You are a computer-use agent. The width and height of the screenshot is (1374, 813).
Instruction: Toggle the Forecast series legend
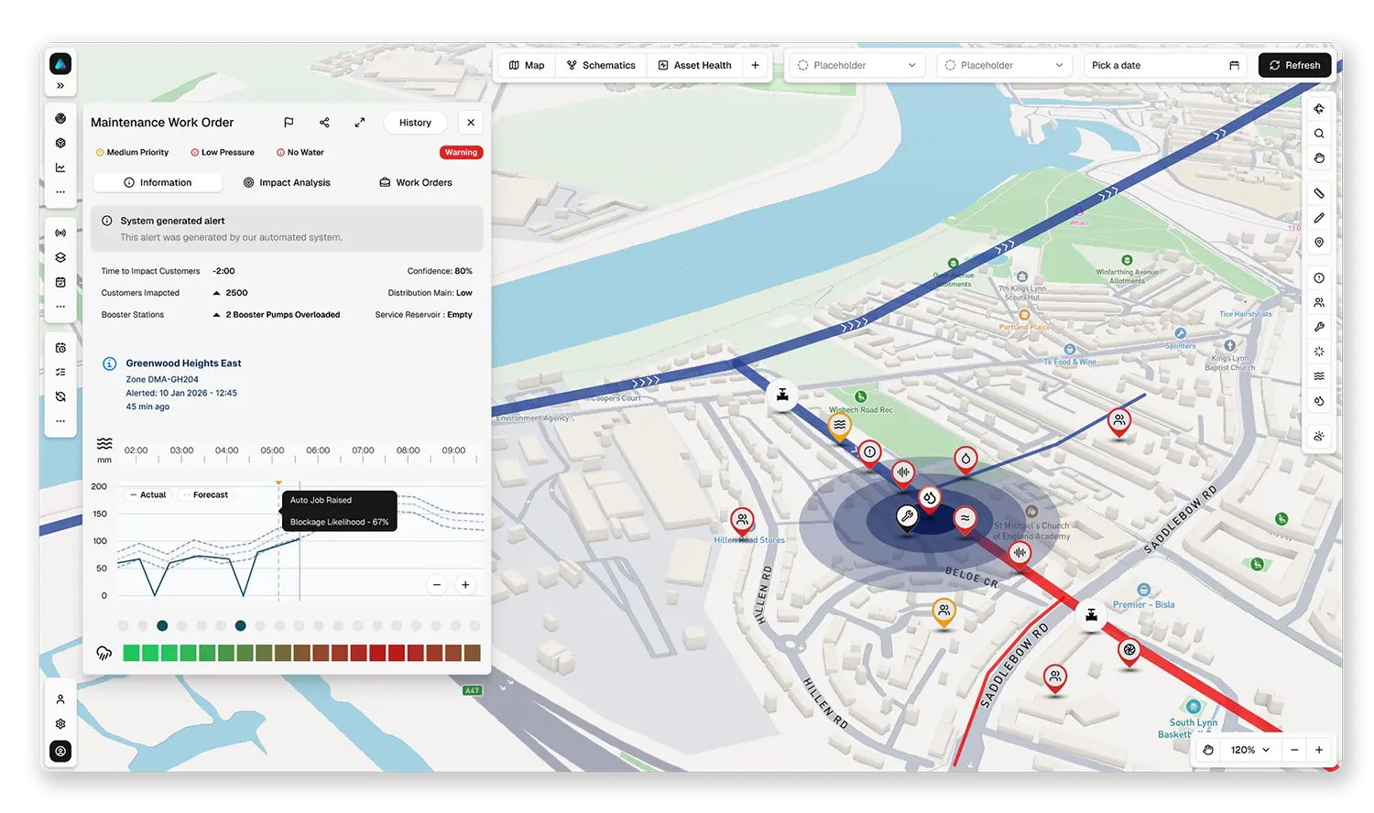click(205, 495)
